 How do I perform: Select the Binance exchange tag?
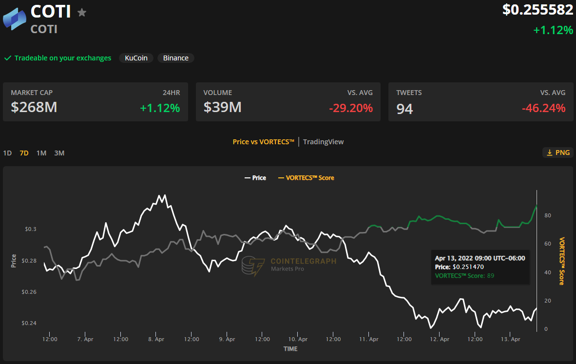coord(175,58)
